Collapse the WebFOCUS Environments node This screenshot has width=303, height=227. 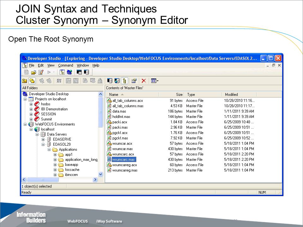coord(25,124)
